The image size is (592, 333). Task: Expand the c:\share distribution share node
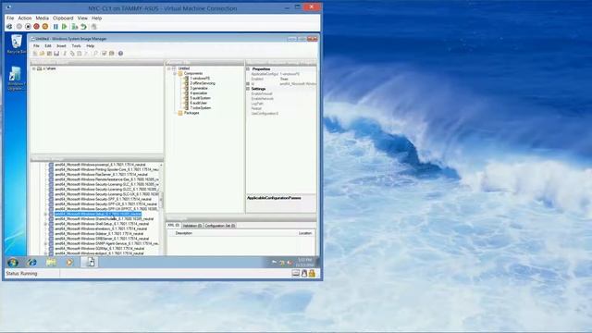coord(33,68)
